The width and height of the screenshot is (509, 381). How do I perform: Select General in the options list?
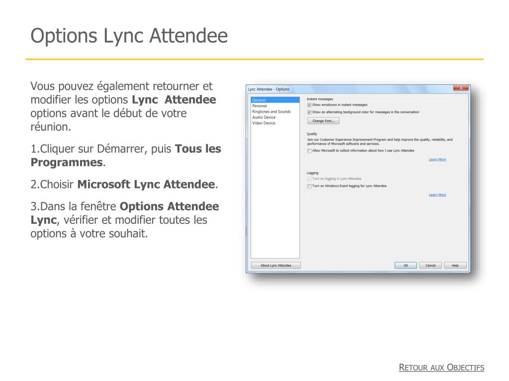click(275, 100)
